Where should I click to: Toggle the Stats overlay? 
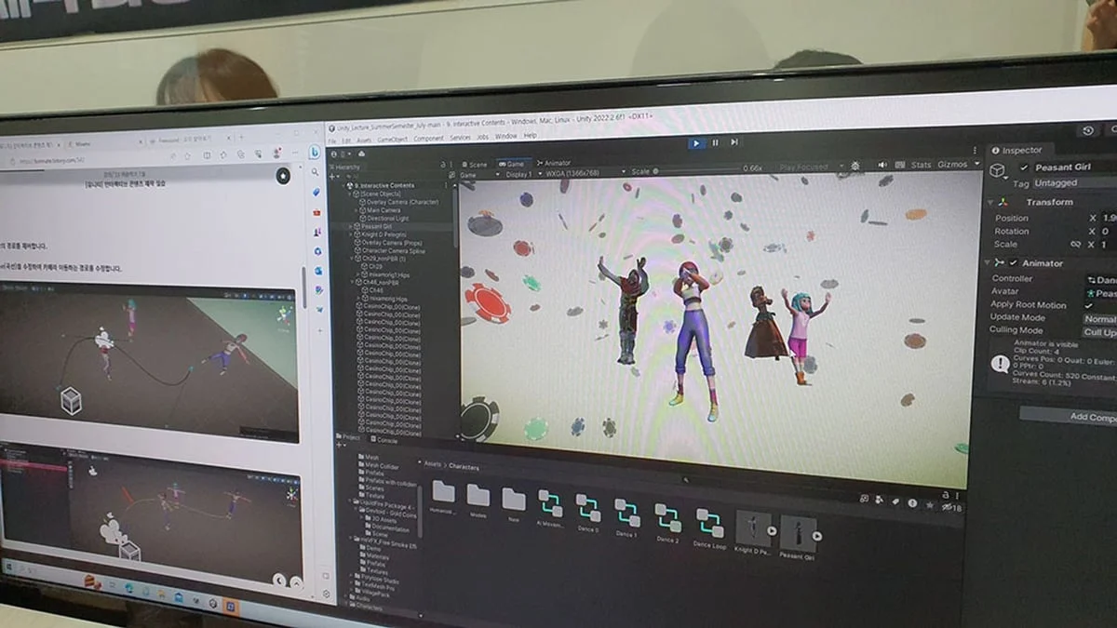pos(921,165)
